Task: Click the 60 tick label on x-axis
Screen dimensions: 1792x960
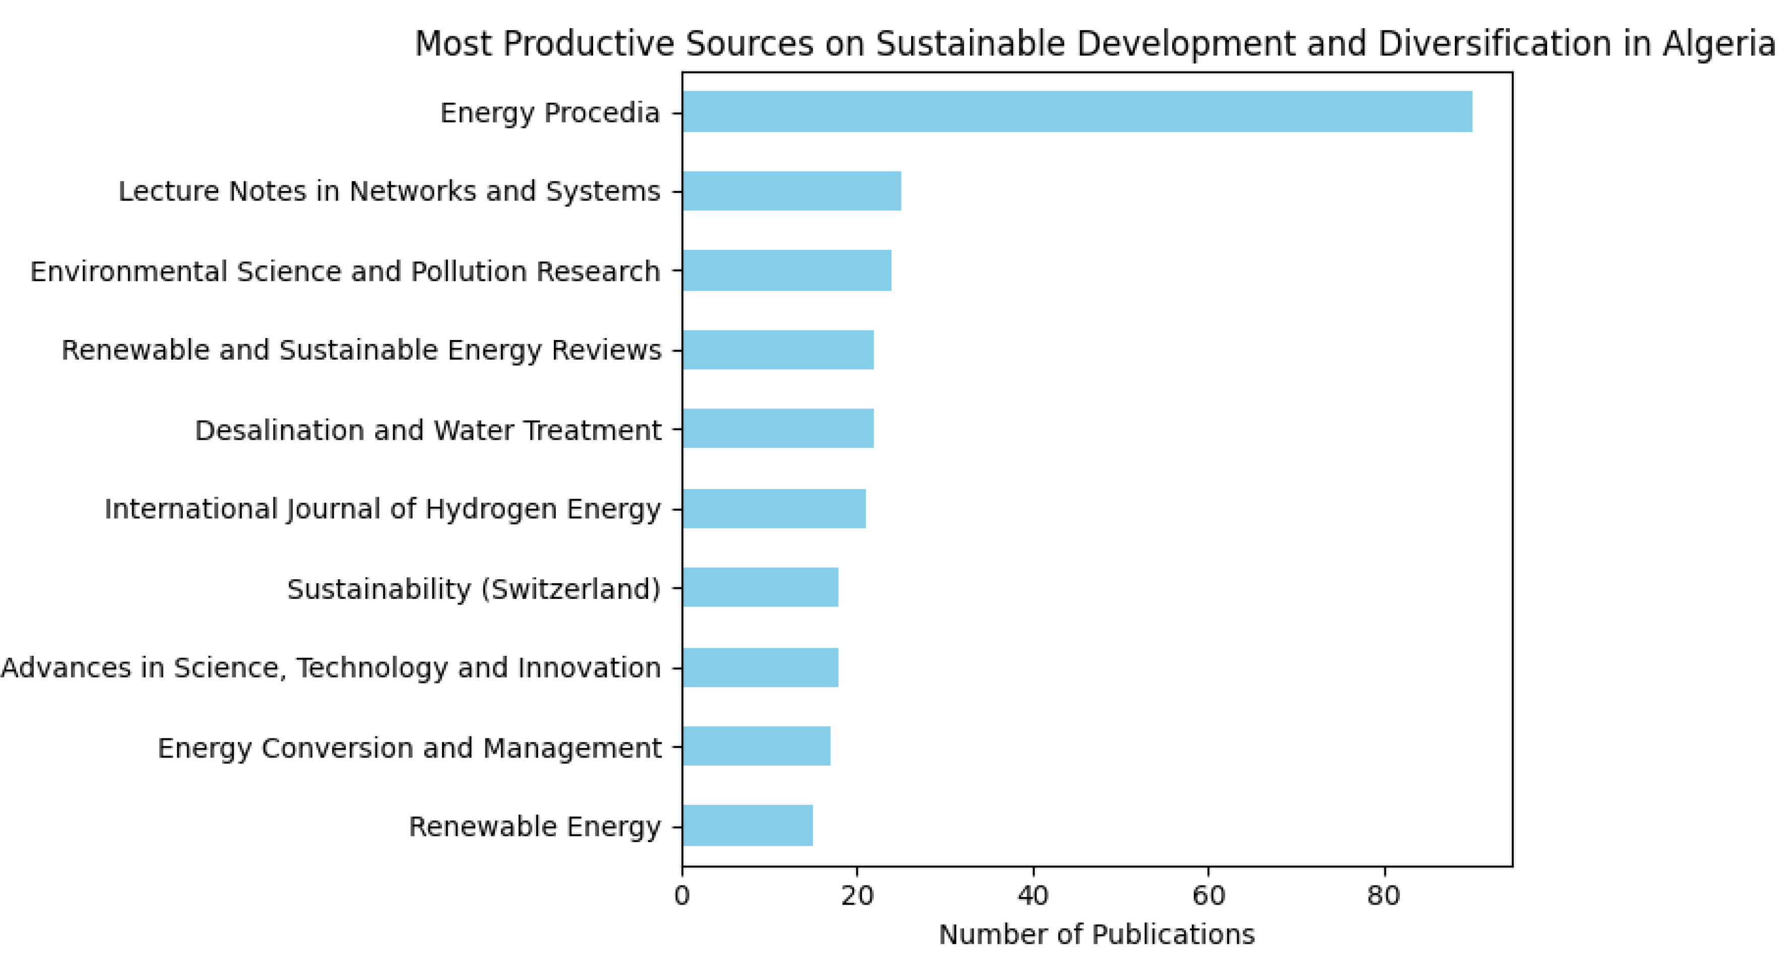Action: point(1208,896)
